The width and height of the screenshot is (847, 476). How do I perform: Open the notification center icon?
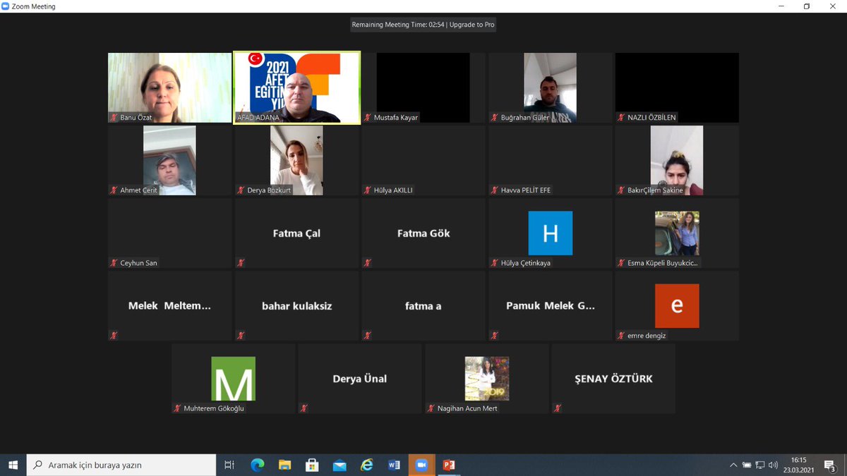(830, 465)
